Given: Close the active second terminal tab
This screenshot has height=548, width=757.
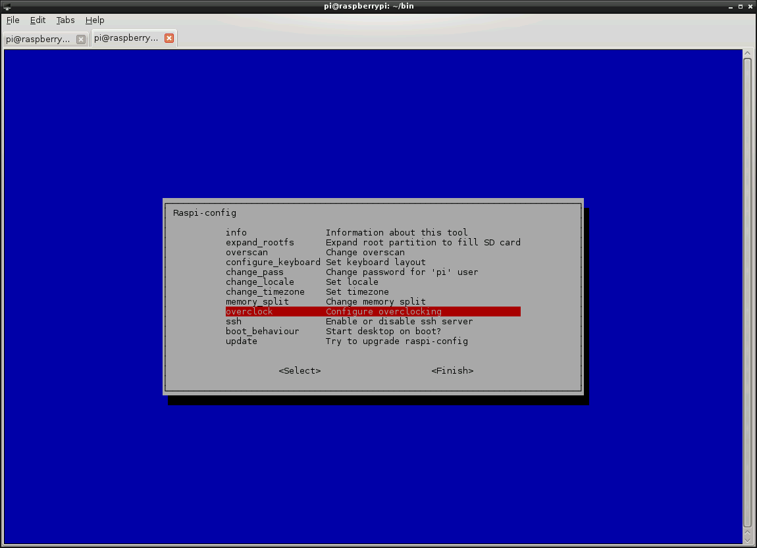Looking at the screenshot, I should click(169, 39).
